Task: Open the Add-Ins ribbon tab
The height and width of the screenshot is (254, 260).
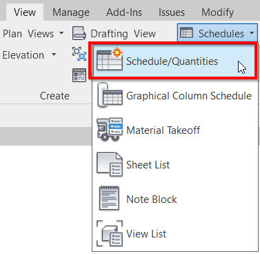Action: (x=124, y=12)
